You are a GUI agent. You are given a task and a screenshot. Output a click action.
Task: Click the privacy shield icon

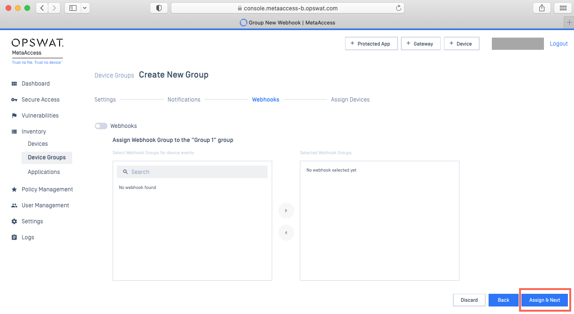[x=159, y=8]
